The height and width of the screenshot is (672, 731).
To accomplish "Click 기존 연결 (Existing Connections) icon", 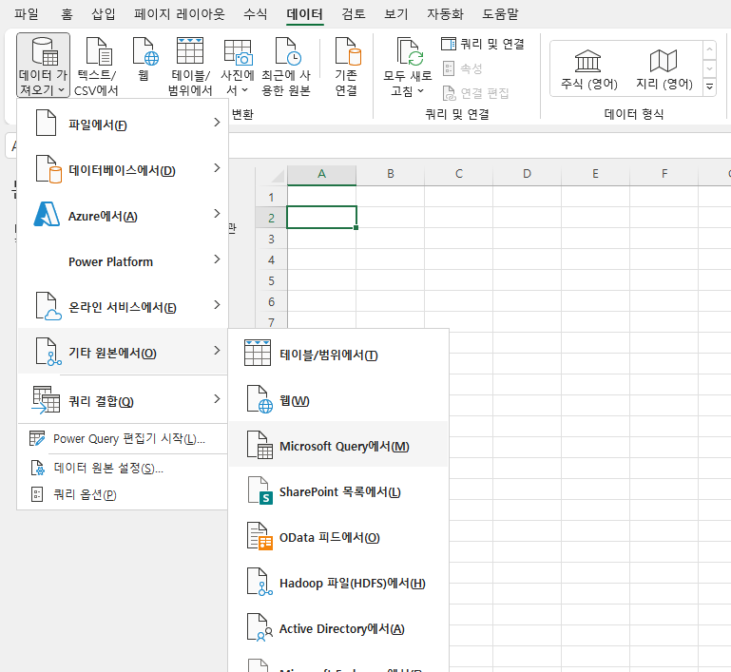I will [346, 66].
